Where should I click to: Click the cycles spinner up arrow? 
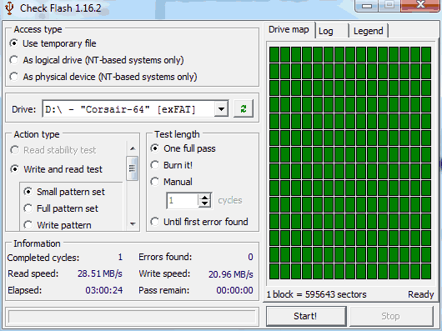point(204,198)
